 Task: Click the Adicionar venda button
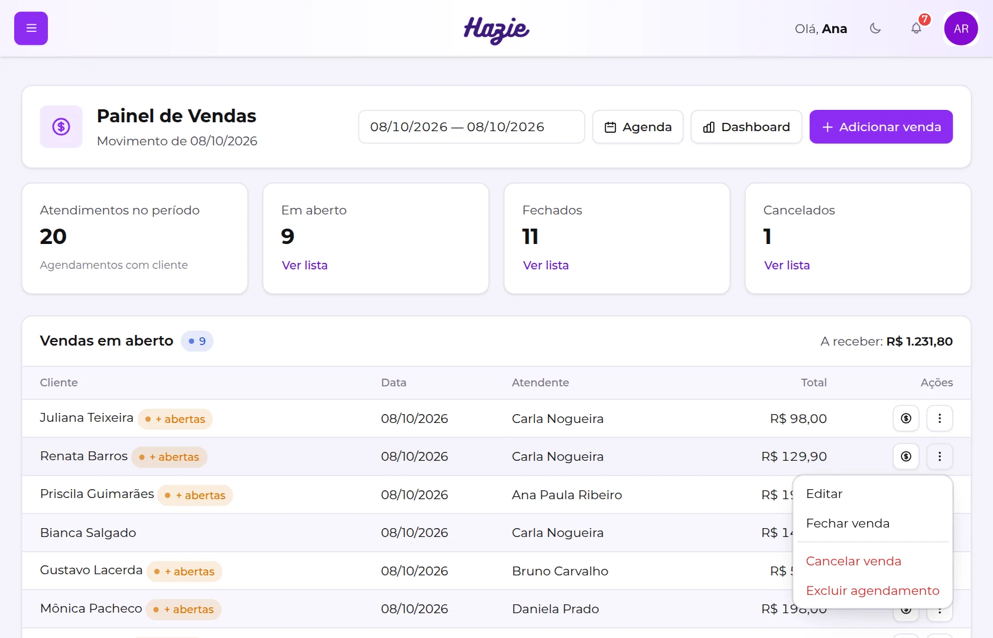click(x=881, y=126)
